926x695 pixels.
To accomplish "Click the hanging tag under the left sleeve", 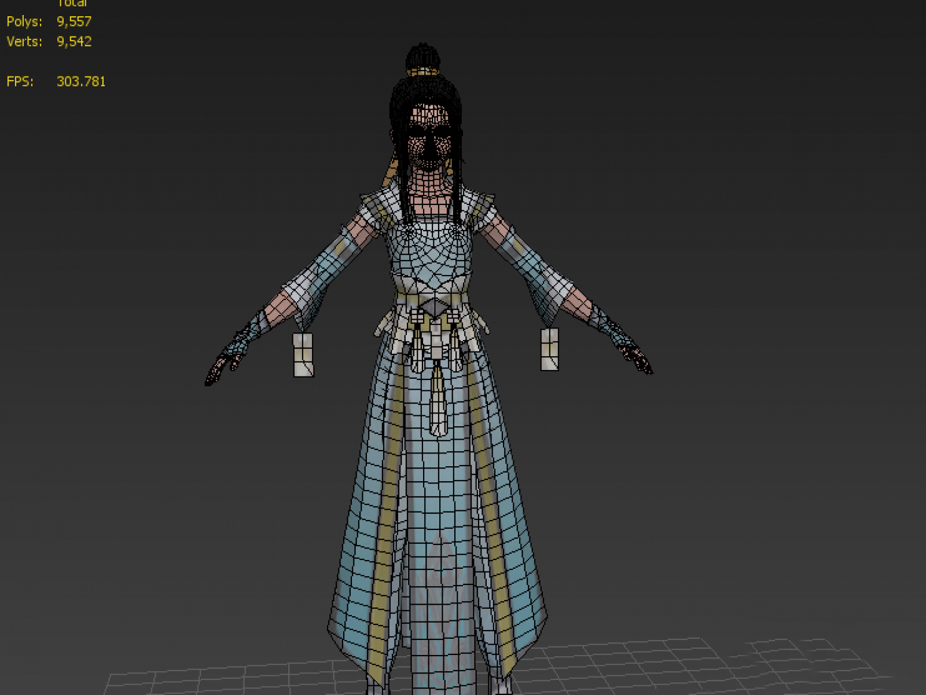I will pos(303,355).
